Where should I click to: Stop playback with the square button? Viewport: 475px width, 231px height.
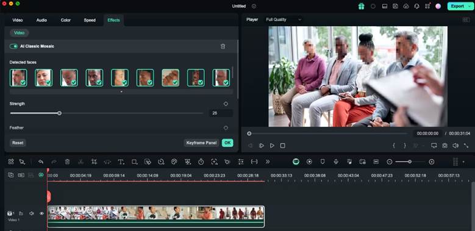283,146
